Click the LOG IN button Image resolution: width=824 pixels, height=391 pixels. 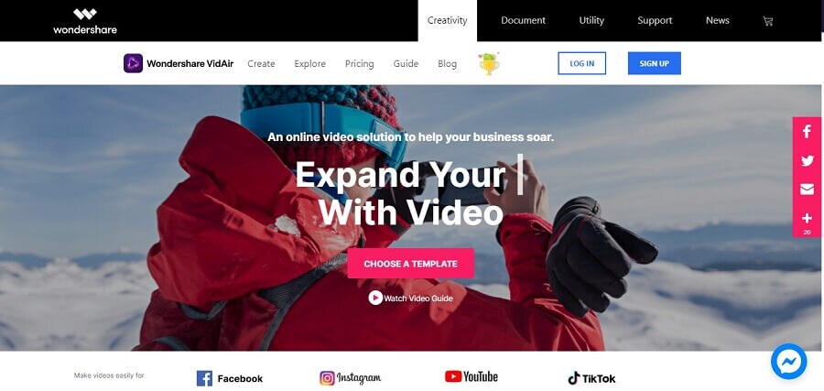(581, 63)
